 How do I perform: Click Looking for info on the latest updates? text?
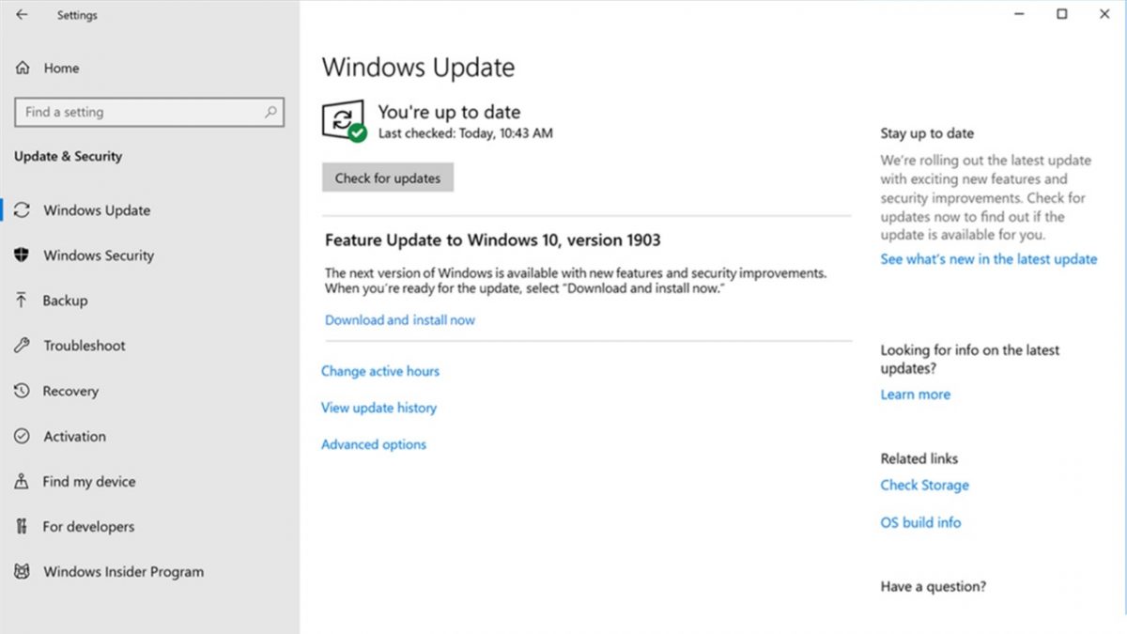click(970, 359)
